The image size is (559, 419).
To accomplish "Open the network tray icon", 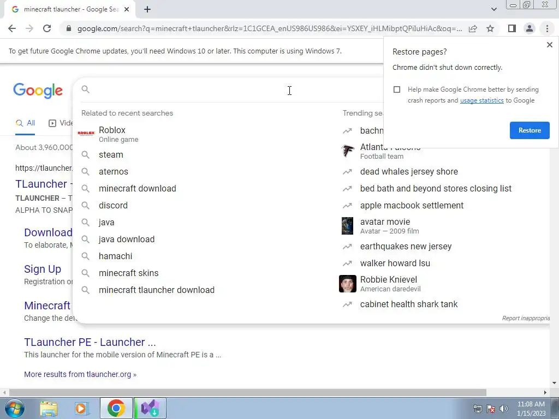I will pyautogui.click(x=477, y=409).
